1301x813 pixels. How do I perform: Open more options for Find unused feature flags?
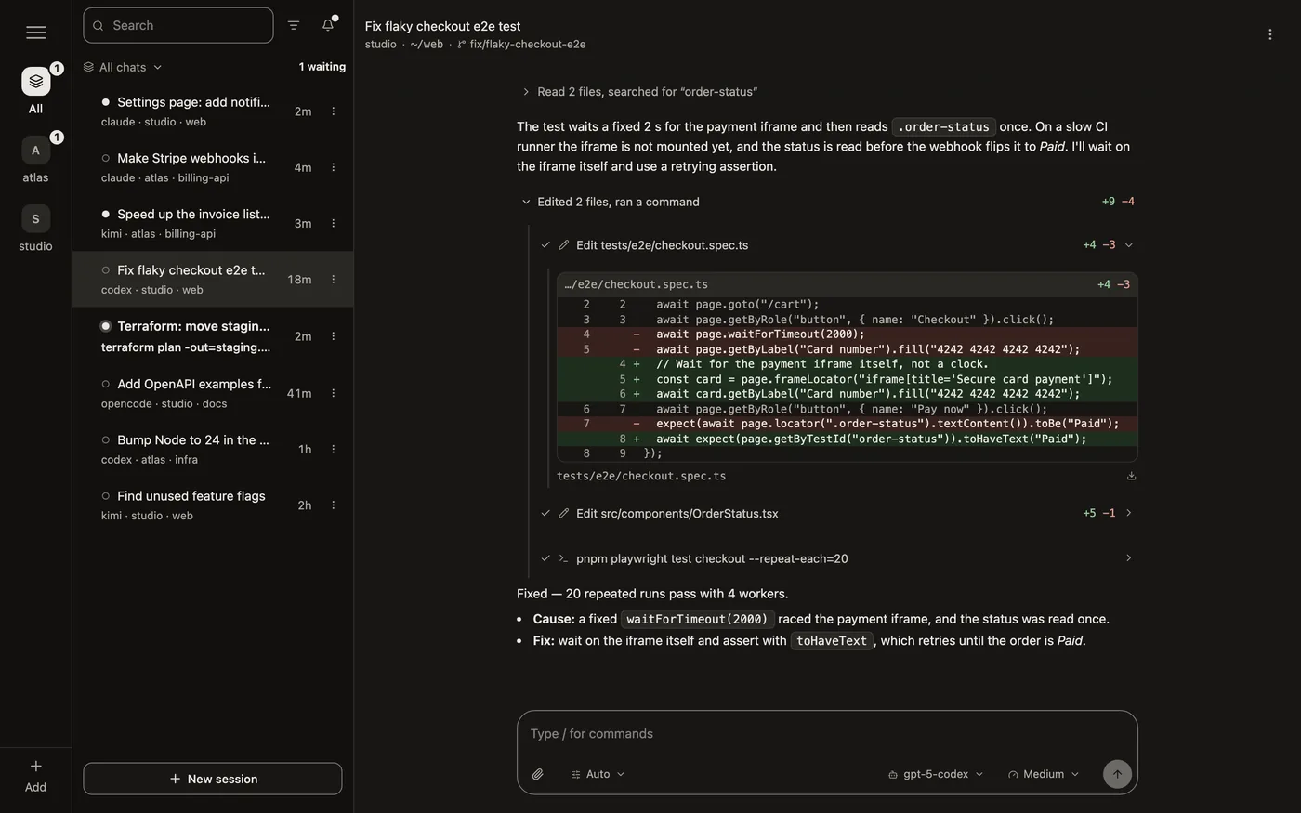click(x=334, y=505)
